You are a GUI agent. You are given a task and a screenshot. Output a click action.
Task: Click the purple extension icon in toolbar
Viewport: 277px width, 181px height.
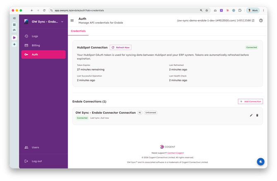tap(221, 10)
